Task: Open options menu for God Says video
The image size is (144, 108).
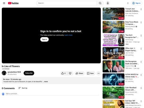Action: point(141,101)
